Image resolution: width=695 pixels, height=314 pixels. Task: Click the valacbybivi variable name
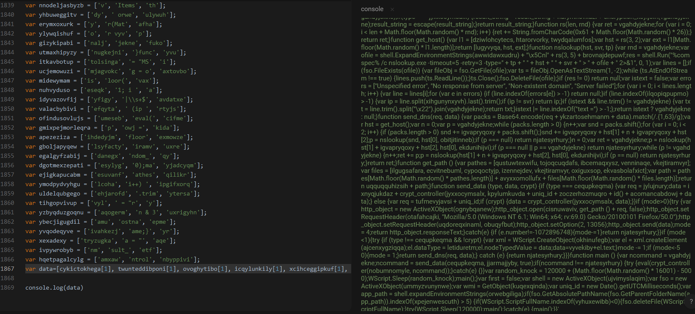(58, 109)
